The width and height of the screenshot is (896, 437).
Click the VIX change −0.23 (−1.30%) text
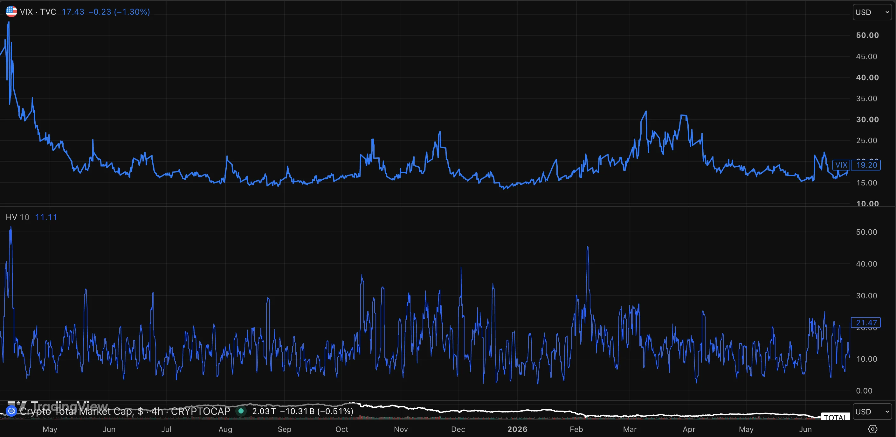pyautogui.click(x=119, y=12)
